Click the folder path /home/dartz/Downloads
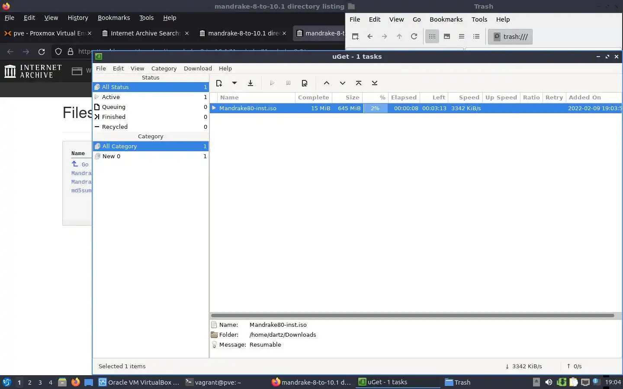Screen dimensions: 623x389 [283, 335]
